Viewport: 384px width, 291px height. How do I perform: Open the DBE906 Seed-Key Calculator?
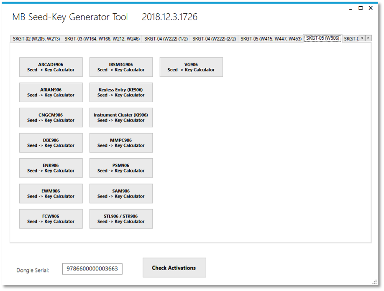tap(51, 143)
